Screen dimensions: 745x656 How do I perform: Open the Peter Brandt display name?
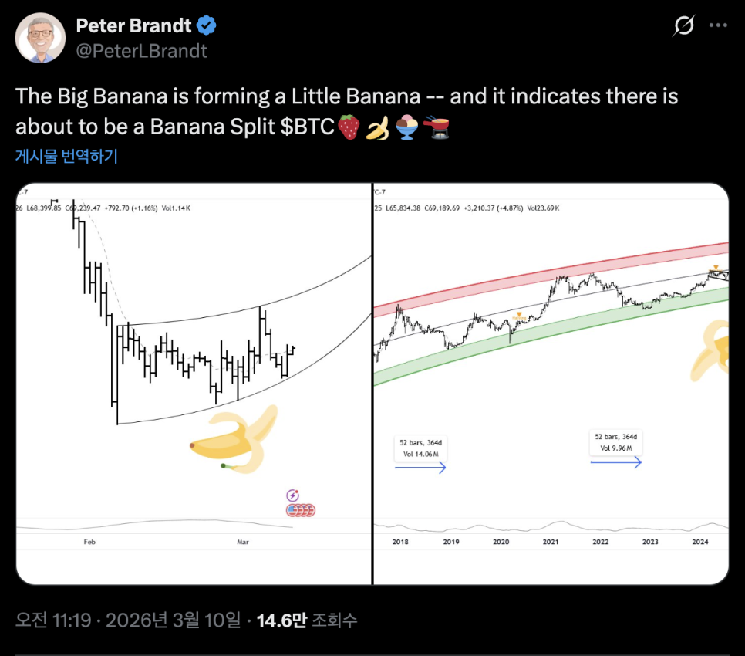[133, 25]
